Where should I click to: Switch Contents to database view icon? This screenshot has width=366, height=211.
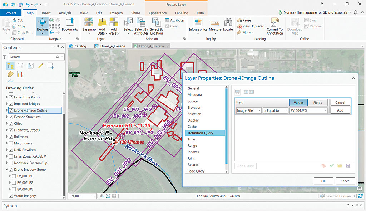(20, 65)
